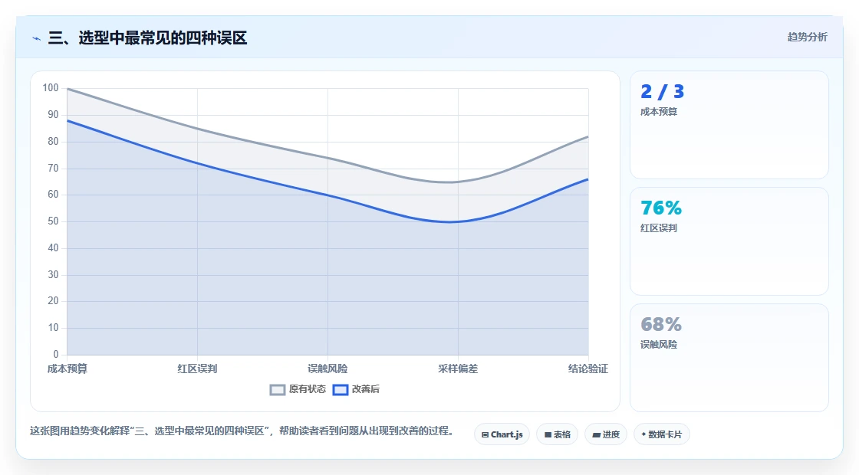Click the y-axis value 20
859x475 pixels.
[53, 301]
